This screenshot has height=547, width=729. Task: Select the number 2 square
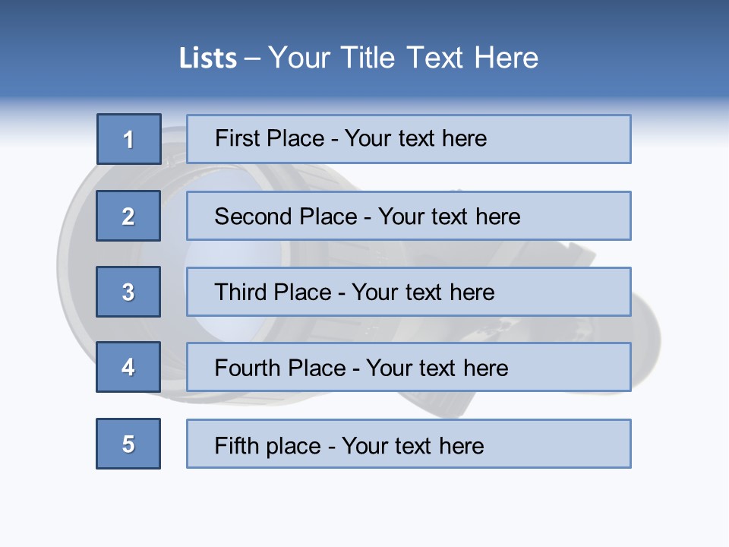pyautogui.click(x=128, y=216)
